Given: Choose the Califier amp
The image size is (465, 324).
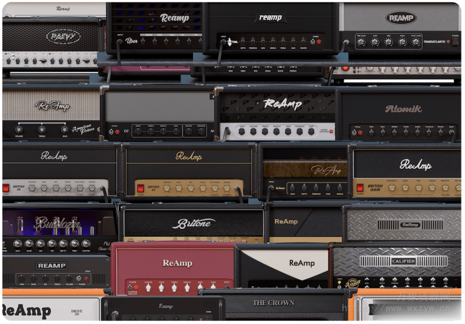Looking at the screenshot, I should point(404,261).
